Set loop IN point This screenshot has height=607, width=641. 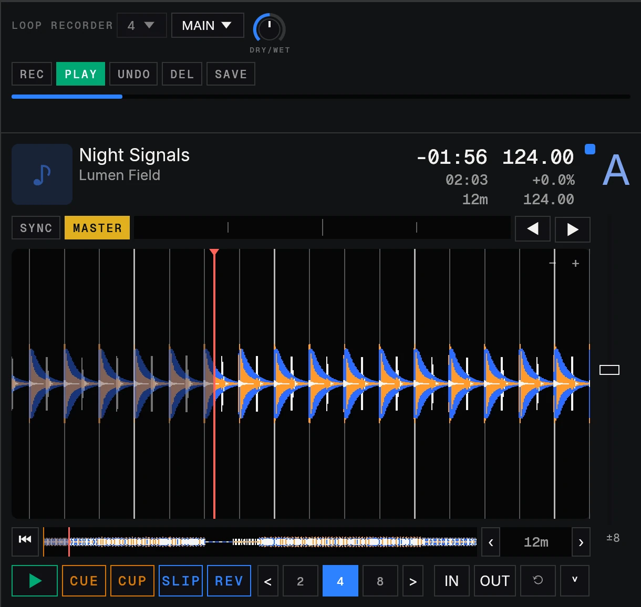(x=452, y=581)
